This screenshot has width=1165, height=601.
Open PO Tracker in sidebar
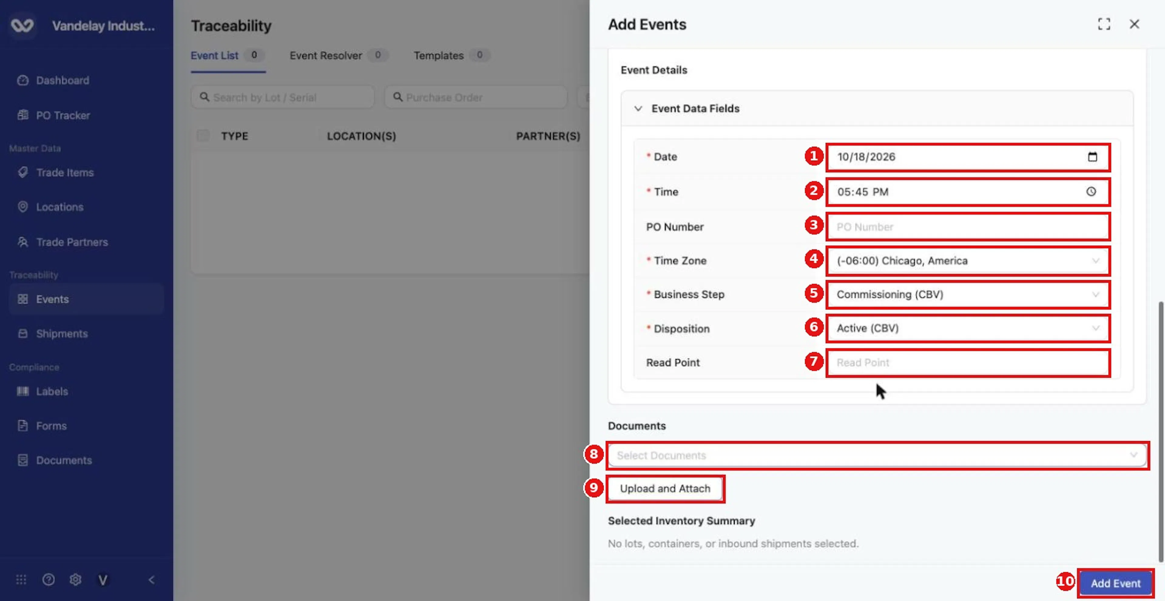[x=86, y=115]
